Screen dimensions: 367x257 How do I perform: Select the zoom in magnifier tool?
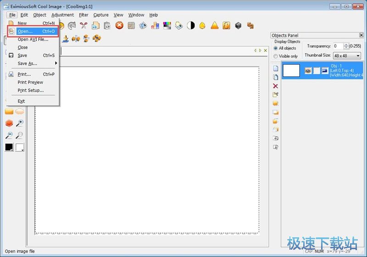click(19, 123)
